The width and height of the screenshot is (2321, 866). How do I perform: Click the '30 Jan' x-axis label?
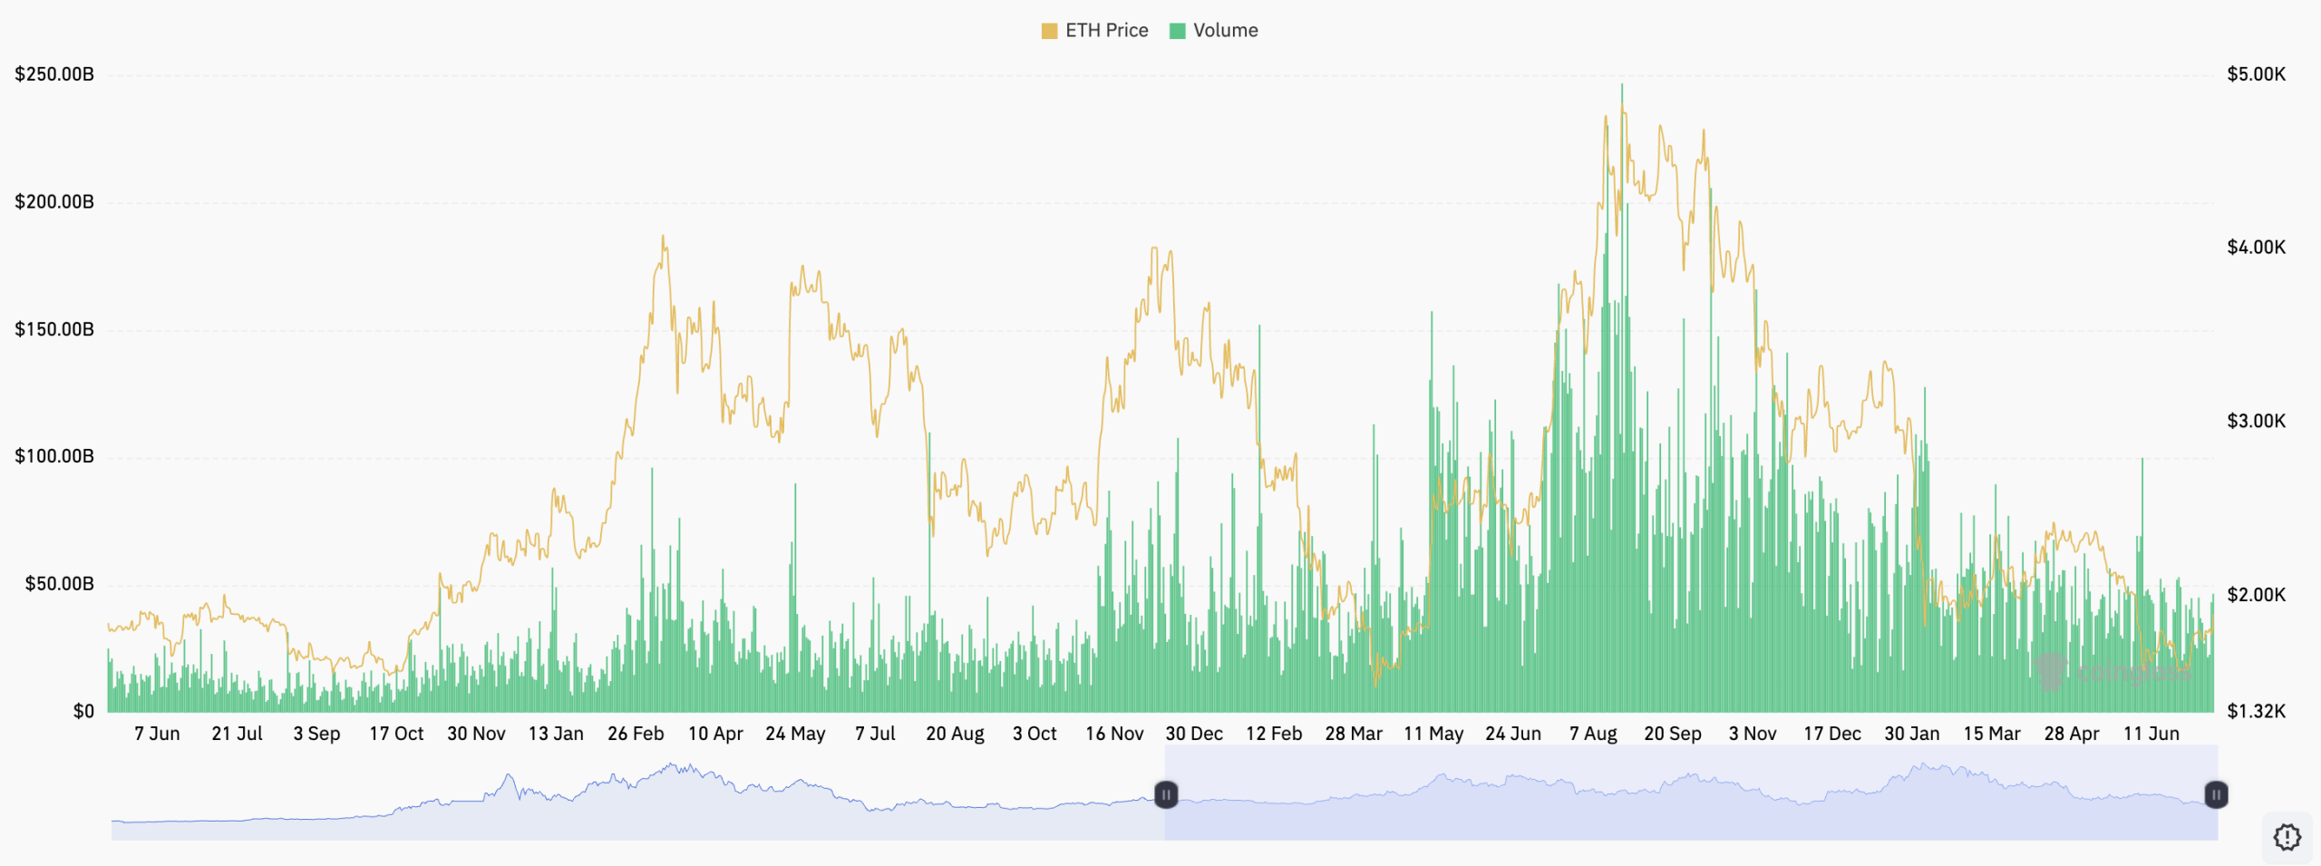coord(1912,734)
